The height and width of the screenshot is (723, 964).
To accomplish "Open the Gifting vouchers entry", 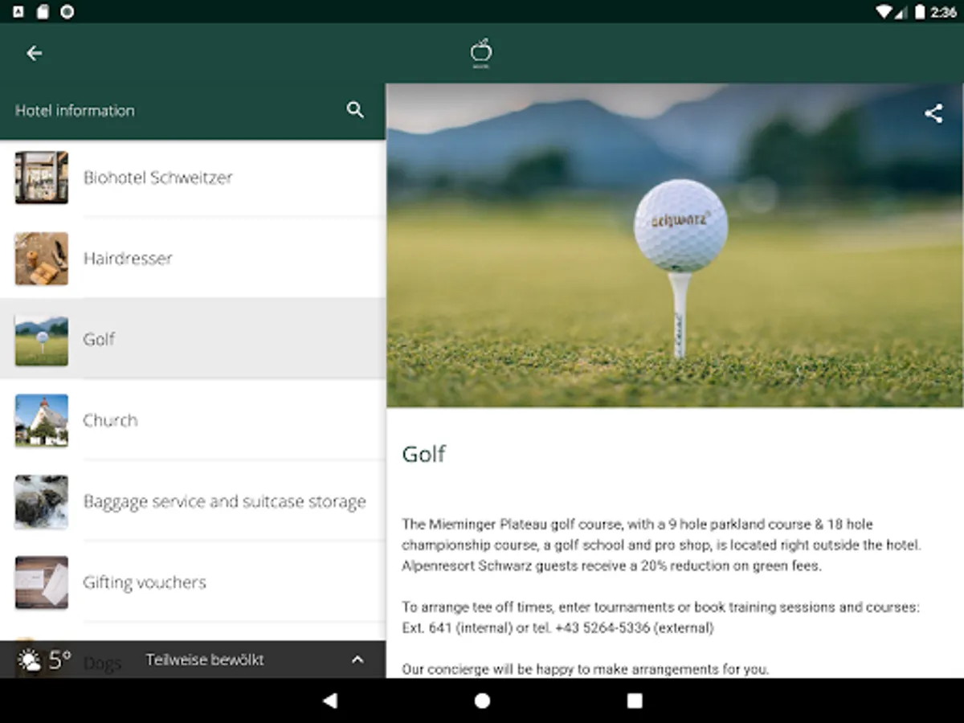I will [193, 582].
